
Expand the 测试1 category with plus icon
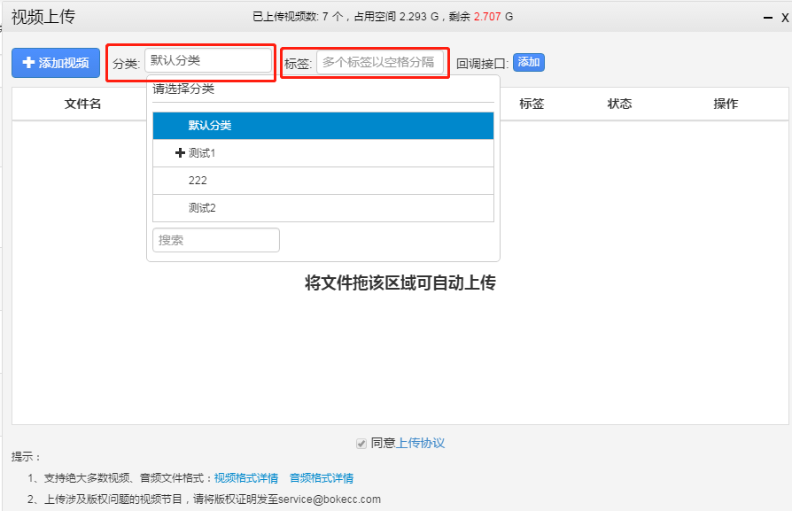click(181, 153)
